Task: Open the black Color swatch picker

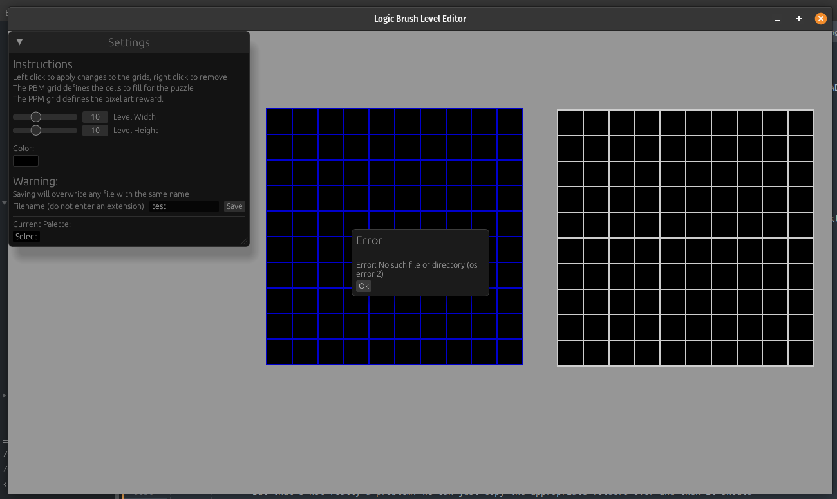Action: (x=26, y=161)
